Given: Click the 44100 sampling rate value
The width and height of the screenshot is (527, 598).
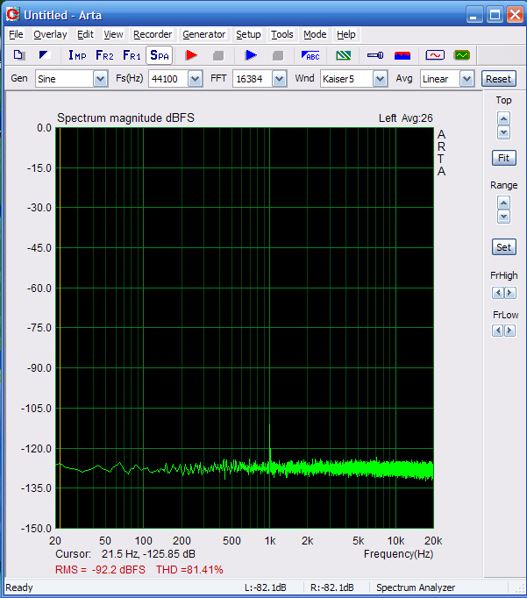Looking at the screenshot, I should pos(165,79).
